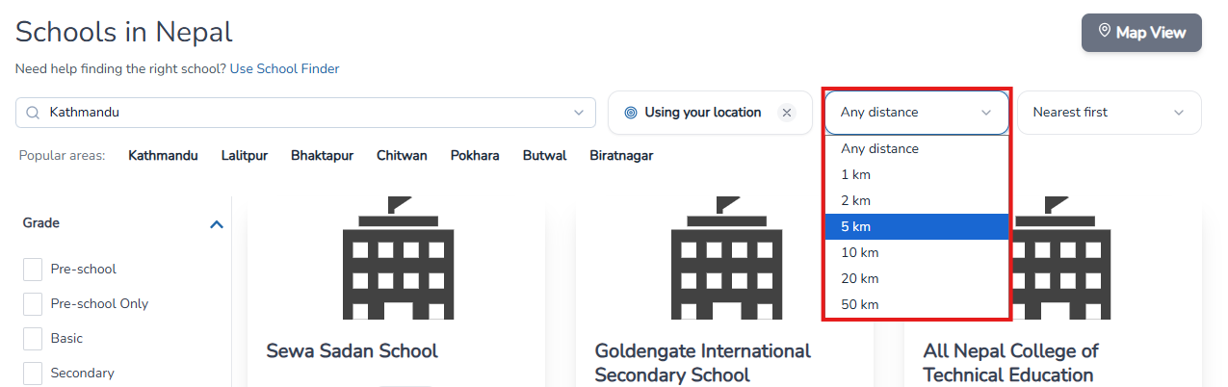Collapse the Grade filter section

217,224
